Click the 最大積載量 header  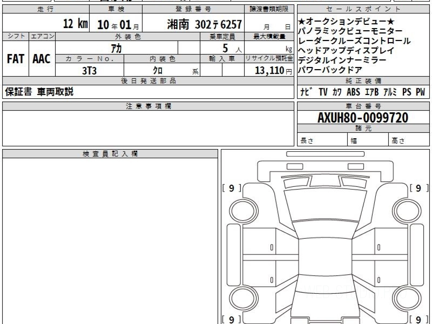[x=269, y=36]
